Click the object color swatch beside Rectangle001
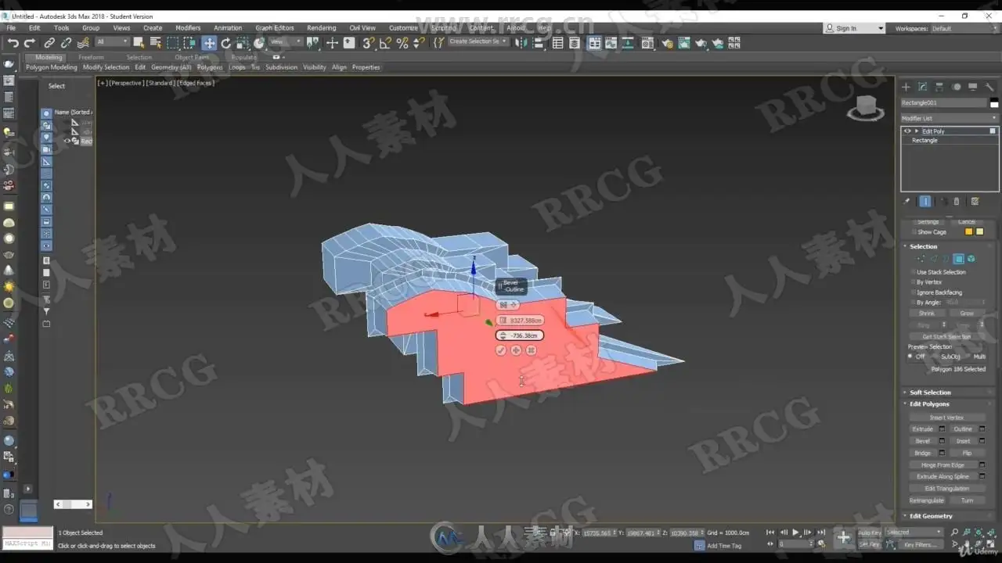1002x563 pixels. [994, 103]
